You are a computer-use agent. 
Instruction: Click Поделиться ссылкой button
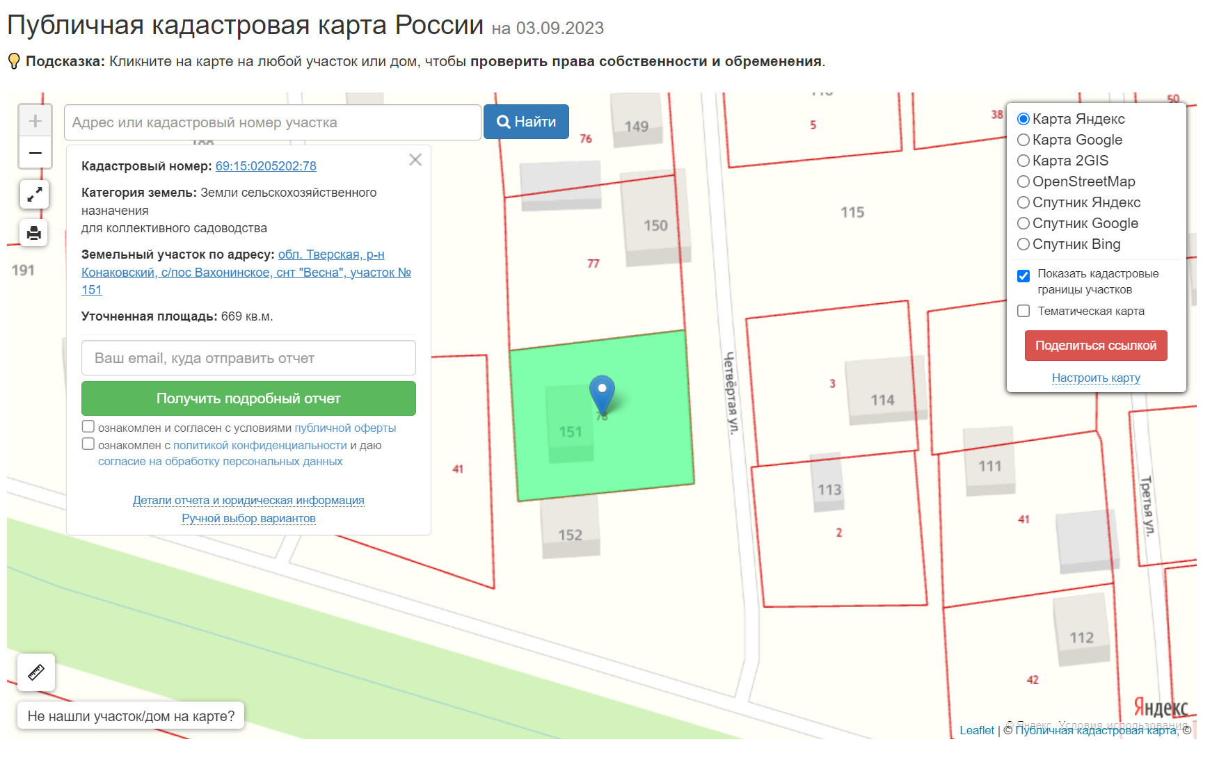1096,346
